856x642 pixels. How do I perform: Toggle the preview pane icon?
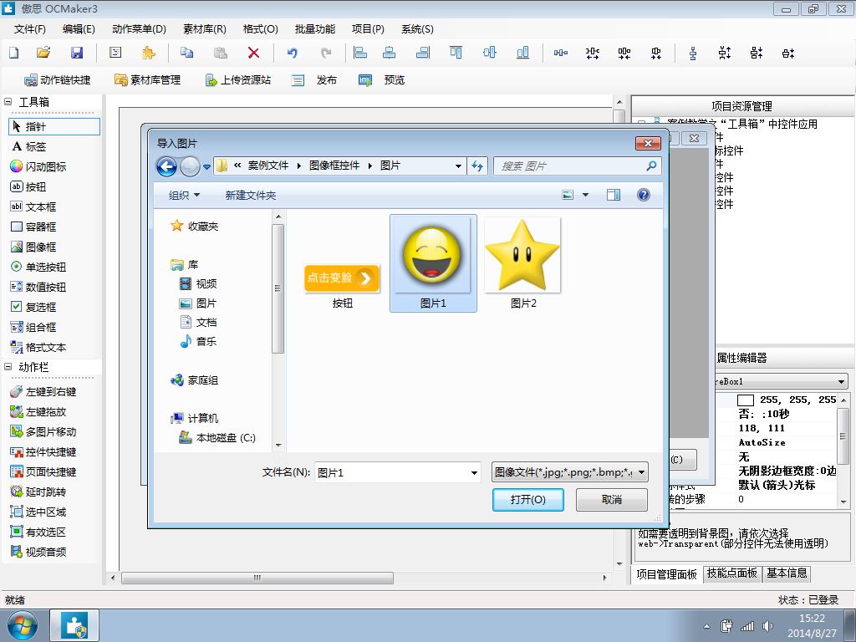tap(613, 195)
